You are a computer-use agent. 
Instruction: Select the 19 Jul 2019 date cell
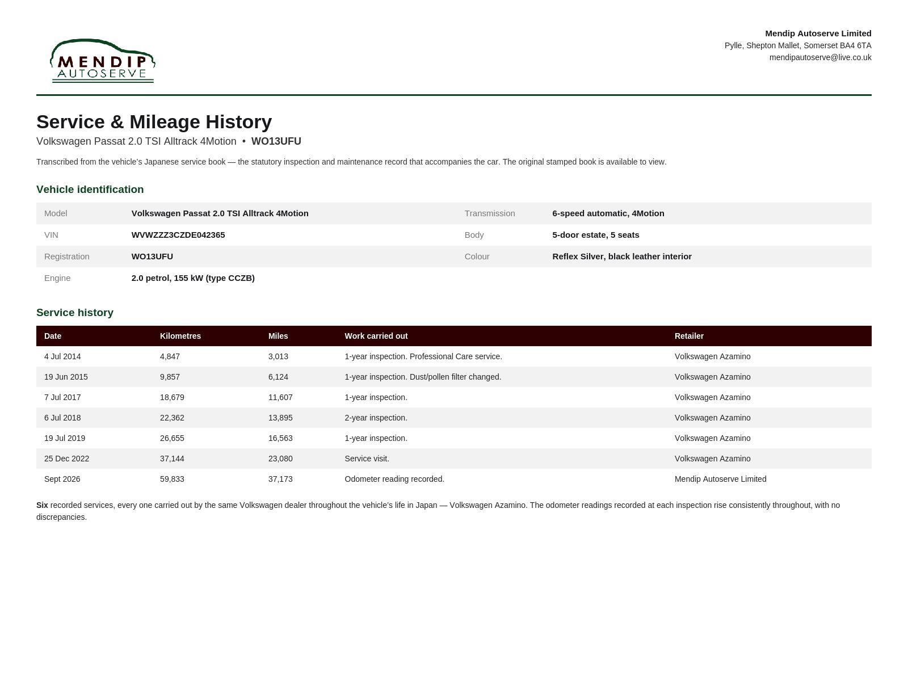[65, 438]
